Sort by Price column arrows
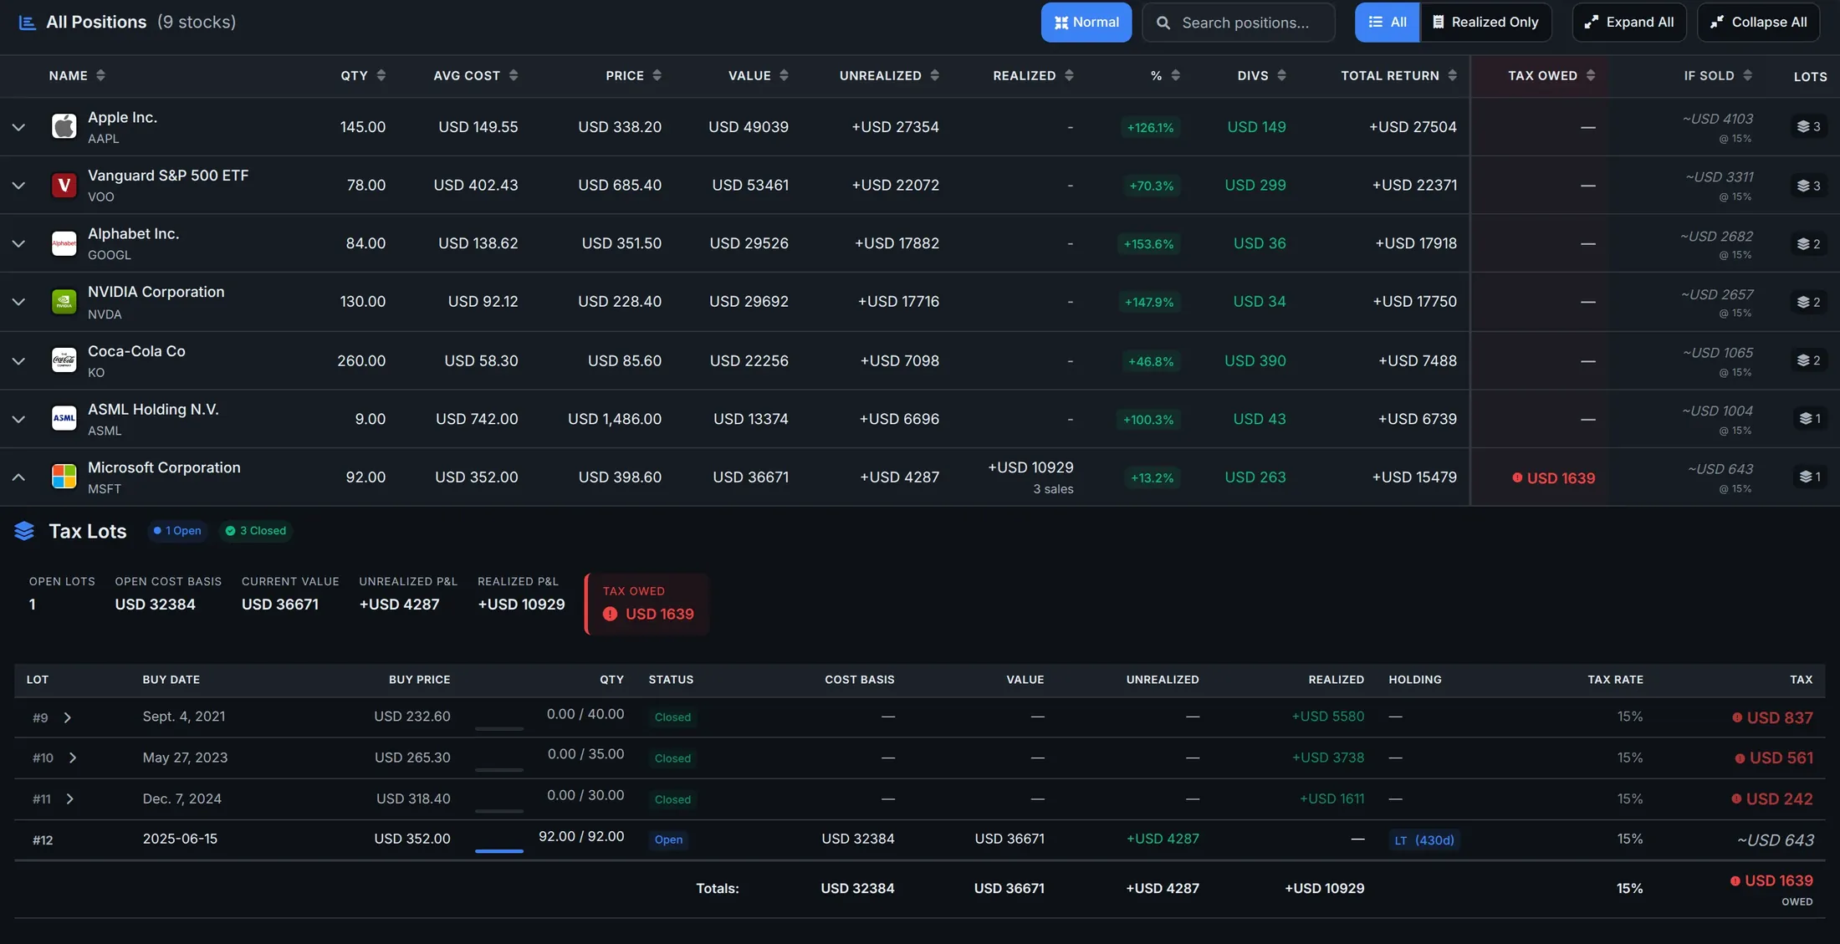Viewport: 1840px width, 944px height. coord(657,75)
